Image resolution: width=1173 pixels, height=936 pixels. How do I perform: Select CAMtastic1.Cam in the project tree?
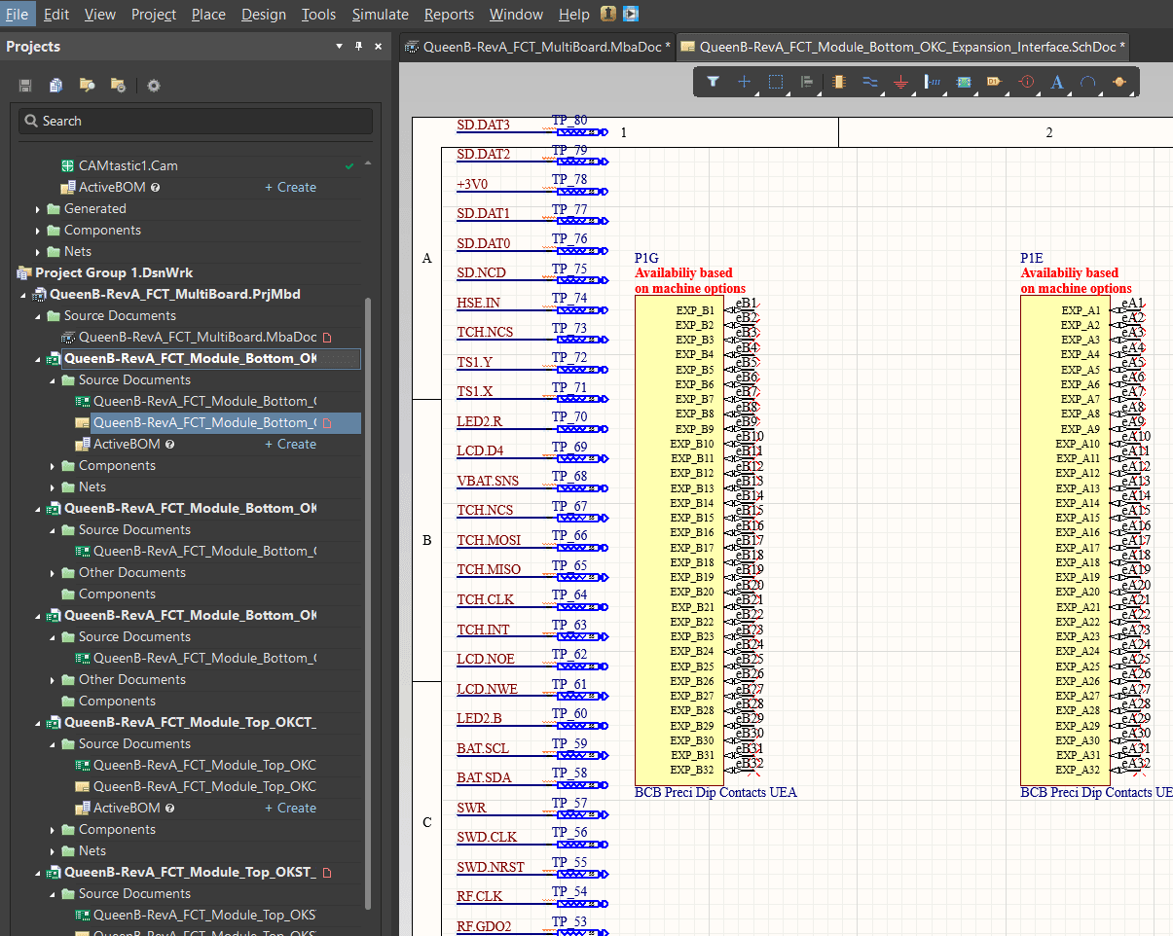128,165
